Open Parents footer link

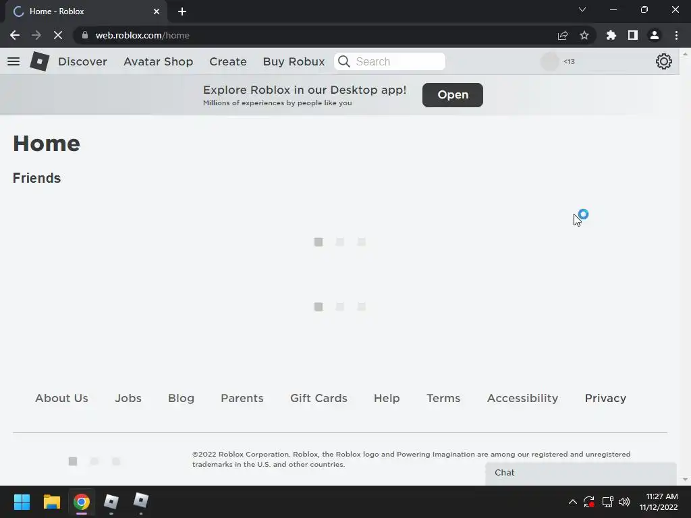242,398
